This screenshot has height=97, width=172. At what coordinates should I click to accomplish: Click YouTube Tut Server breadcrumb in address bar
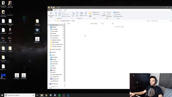click(x=65, y=21)
